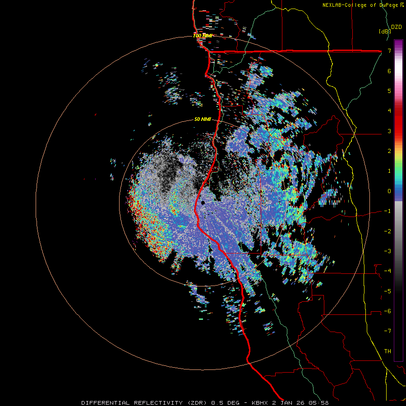Screen dimensions: 406x406
Task: Click the -2 value on the scale
Action: click(x=388, y=231)
